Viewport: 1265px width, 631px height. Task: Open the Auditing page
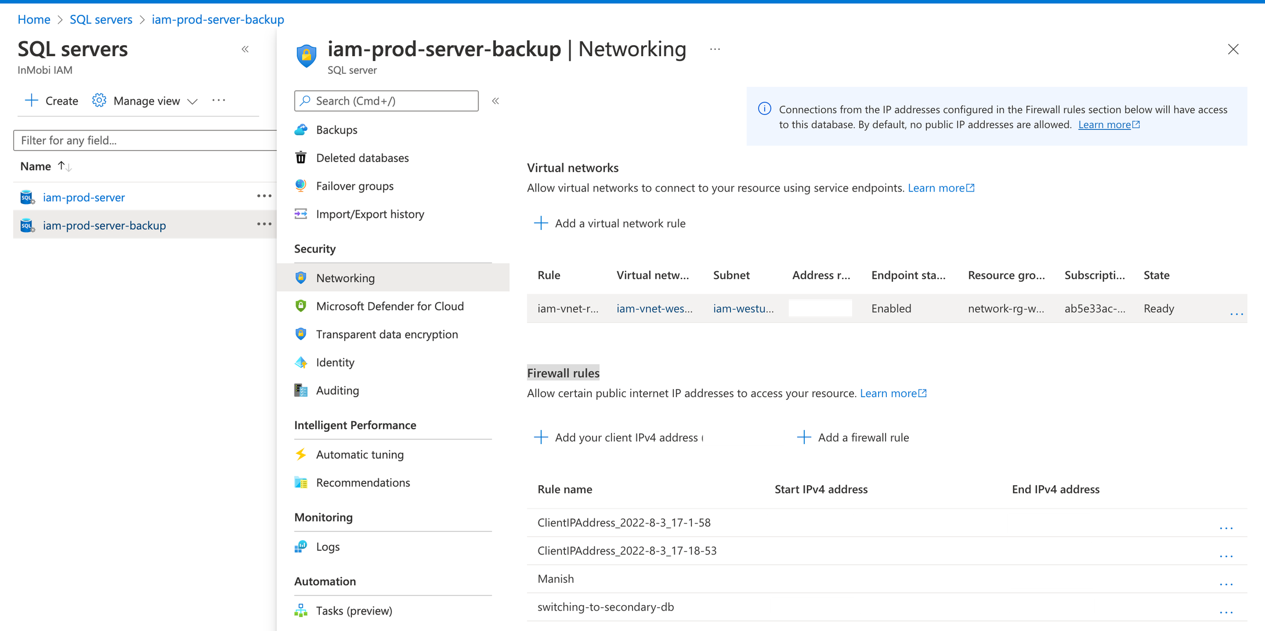click(337, 390)
